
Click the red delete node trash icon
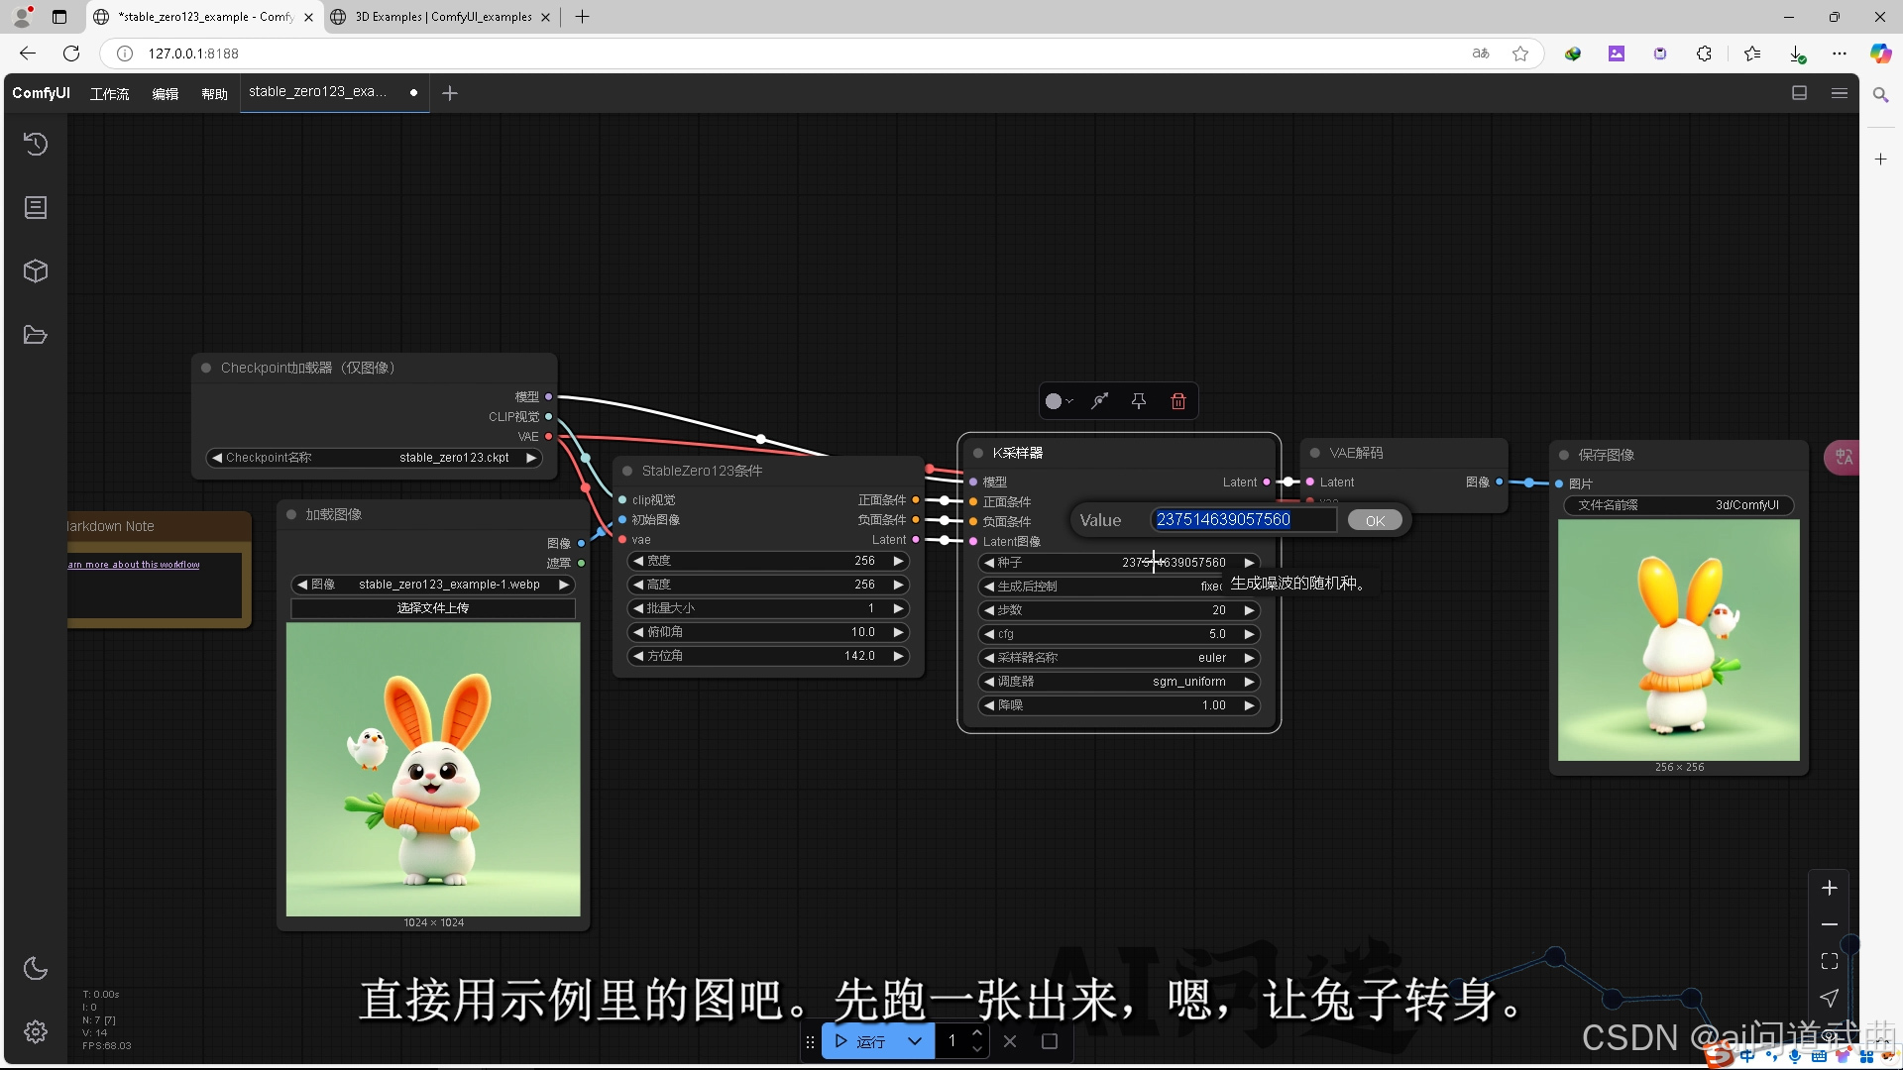(x=1177, y=401)
